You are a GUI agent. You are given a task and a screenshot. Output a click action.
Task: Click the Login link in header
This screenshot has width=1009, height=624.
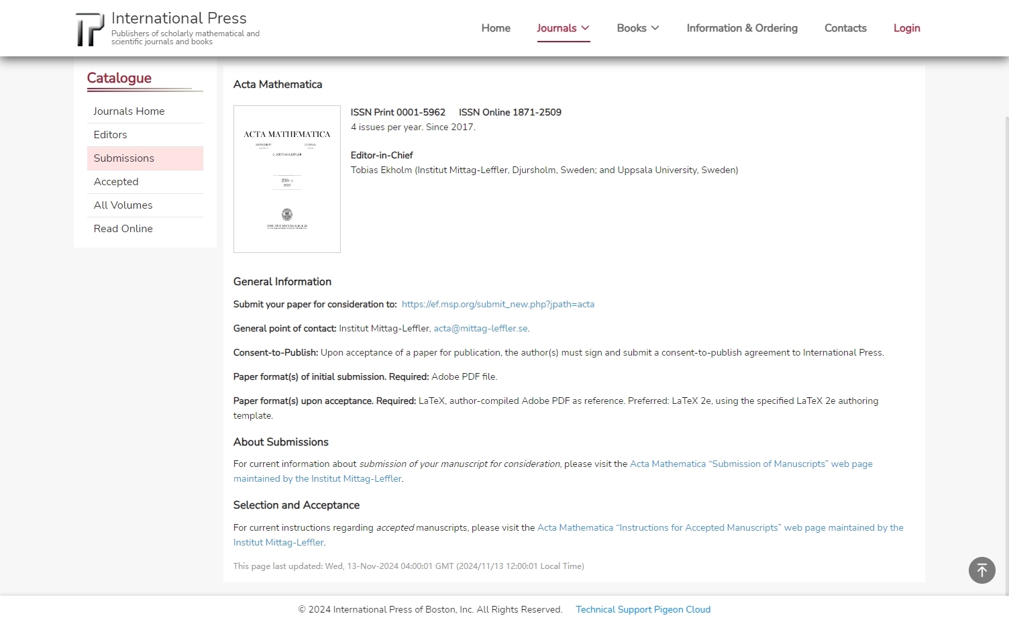click(x=906, y=28)
